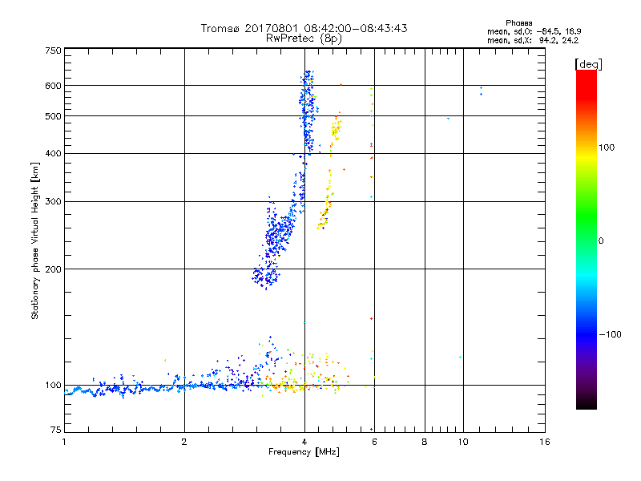The height and width of the screenshot is (481, 641).
Task: Select the "mean, sd,O: -84.5, 18.9" line
Action: point(534,31)
